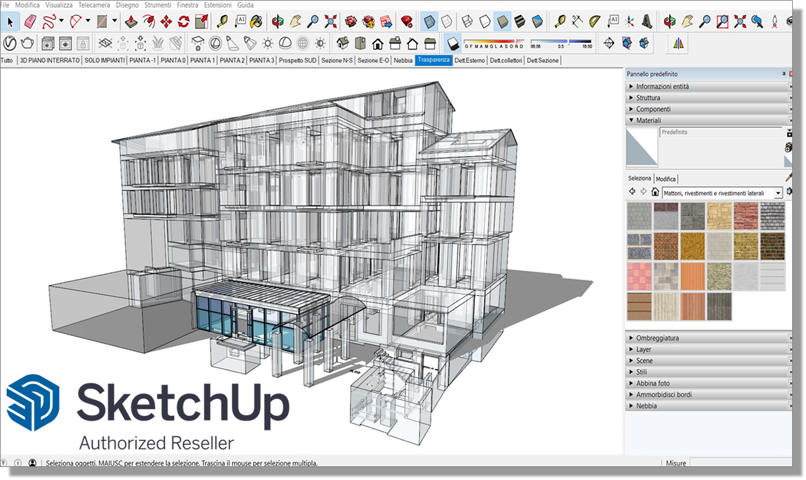Screen dimensions: 806x480
Task: Enable Shaded With Textures style
Action: pyautogui.click(x=520, y=22)
